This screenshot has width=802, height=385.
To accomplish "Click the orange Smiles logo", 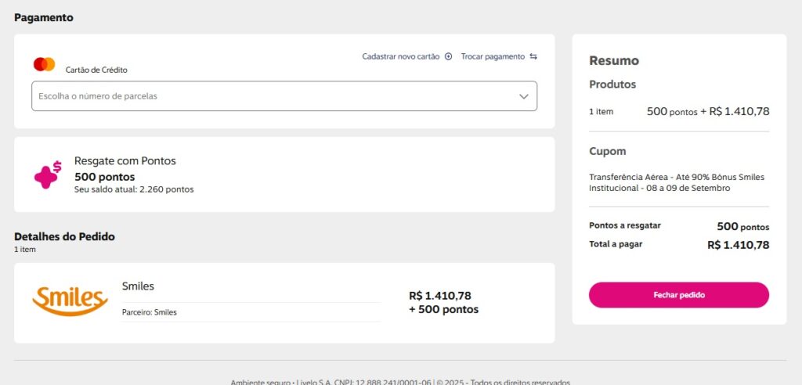I will [x=70, y=301].
